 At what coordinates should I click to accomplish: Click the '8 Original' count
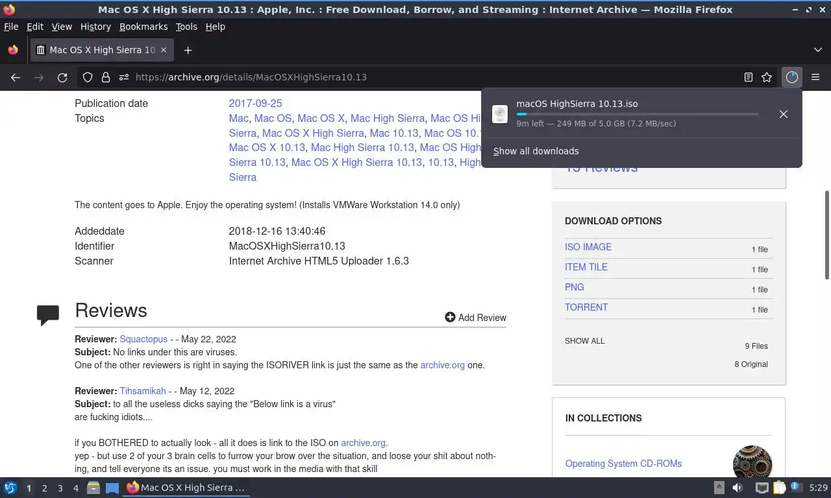(751, 364)
